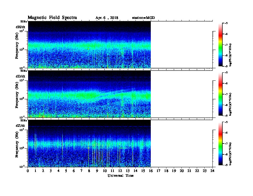Click hour 16 on the time axis
The width and height of the screenshot is (253, 196).
click(151, 171)
